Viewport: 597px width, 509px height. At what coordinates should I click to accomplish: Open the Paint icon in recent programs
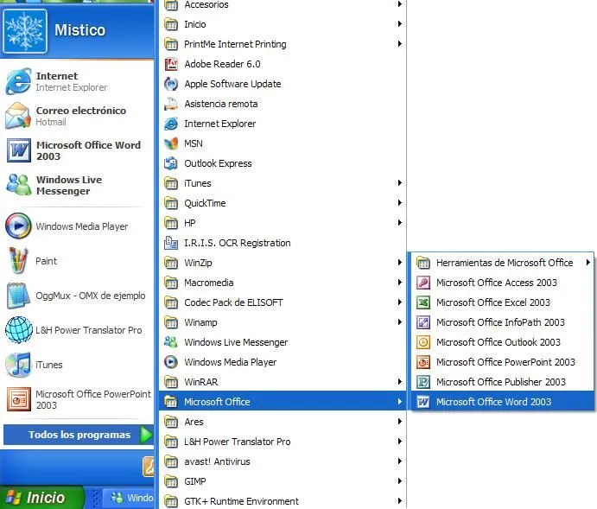[18, 260]
